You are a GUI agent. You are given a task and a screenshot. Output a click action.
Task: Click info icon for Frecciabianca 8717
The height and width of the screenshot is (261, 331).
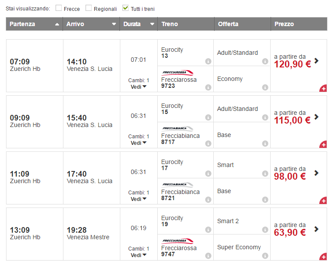point(208,144)
